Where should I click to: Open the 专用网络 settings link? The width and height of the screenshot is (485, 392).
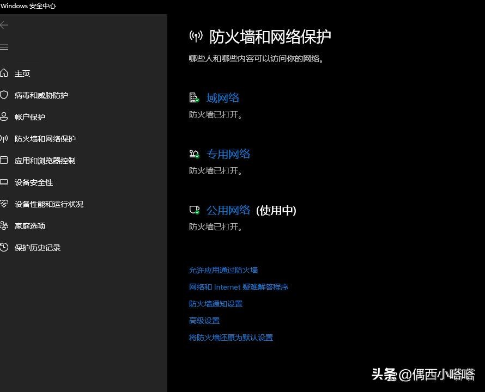click(x=228, y=154)
